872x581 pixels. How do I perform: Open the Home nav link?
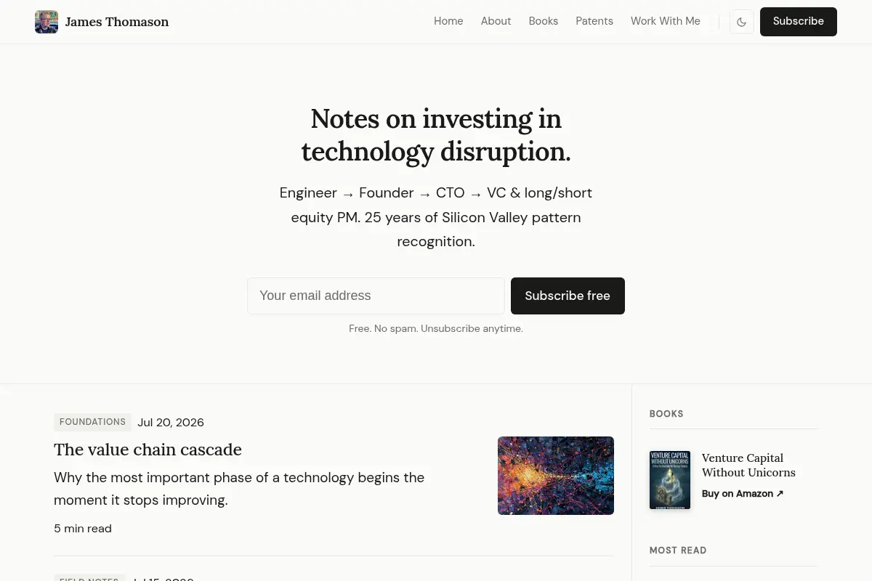pyautogui.click(x=448, y=21)
